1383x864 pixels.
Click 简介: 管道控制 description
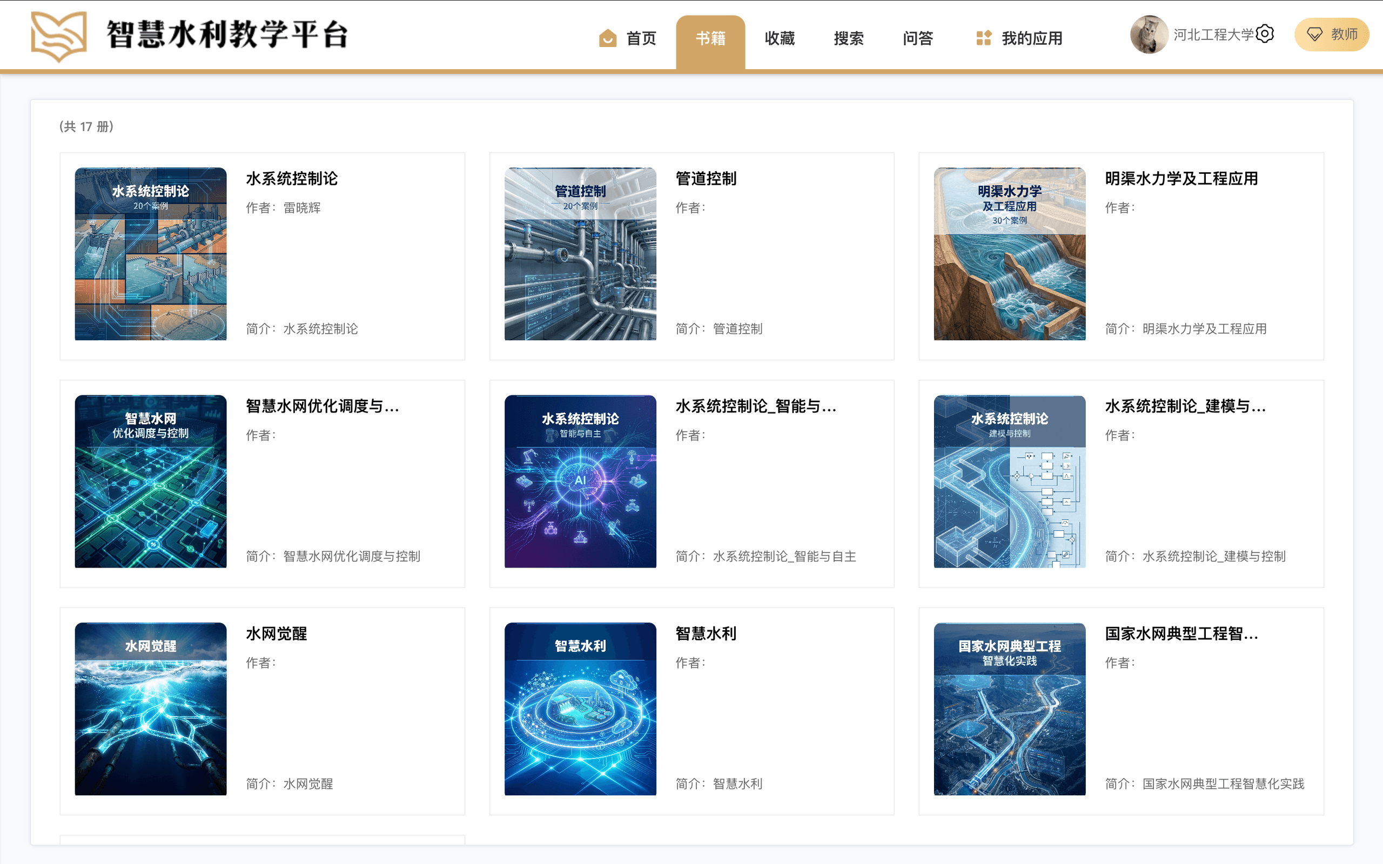click(719, 328)
